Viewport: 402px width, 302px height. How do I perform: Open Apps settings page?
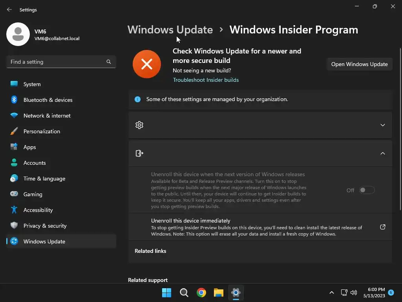(61, 147)
